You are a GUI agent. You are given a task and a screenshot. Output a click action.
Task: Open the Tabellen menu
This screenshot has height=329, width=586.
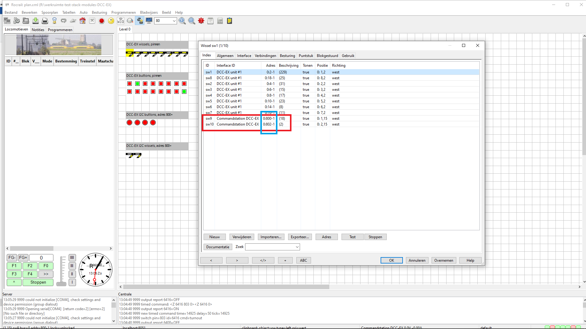pos(69,12)
